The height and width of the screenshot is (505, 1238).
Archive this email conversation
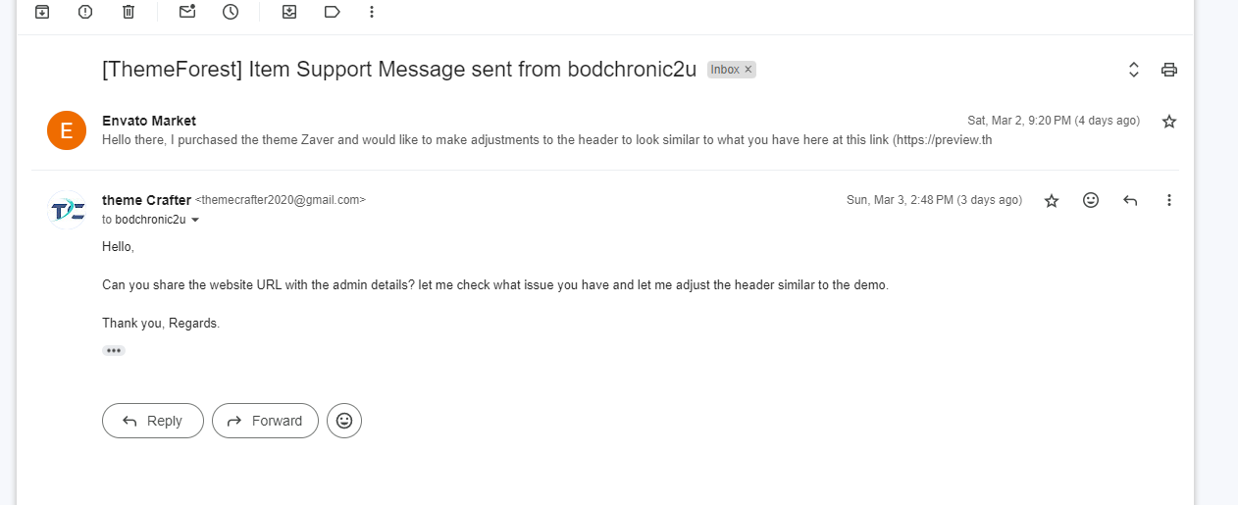[42, 12]
